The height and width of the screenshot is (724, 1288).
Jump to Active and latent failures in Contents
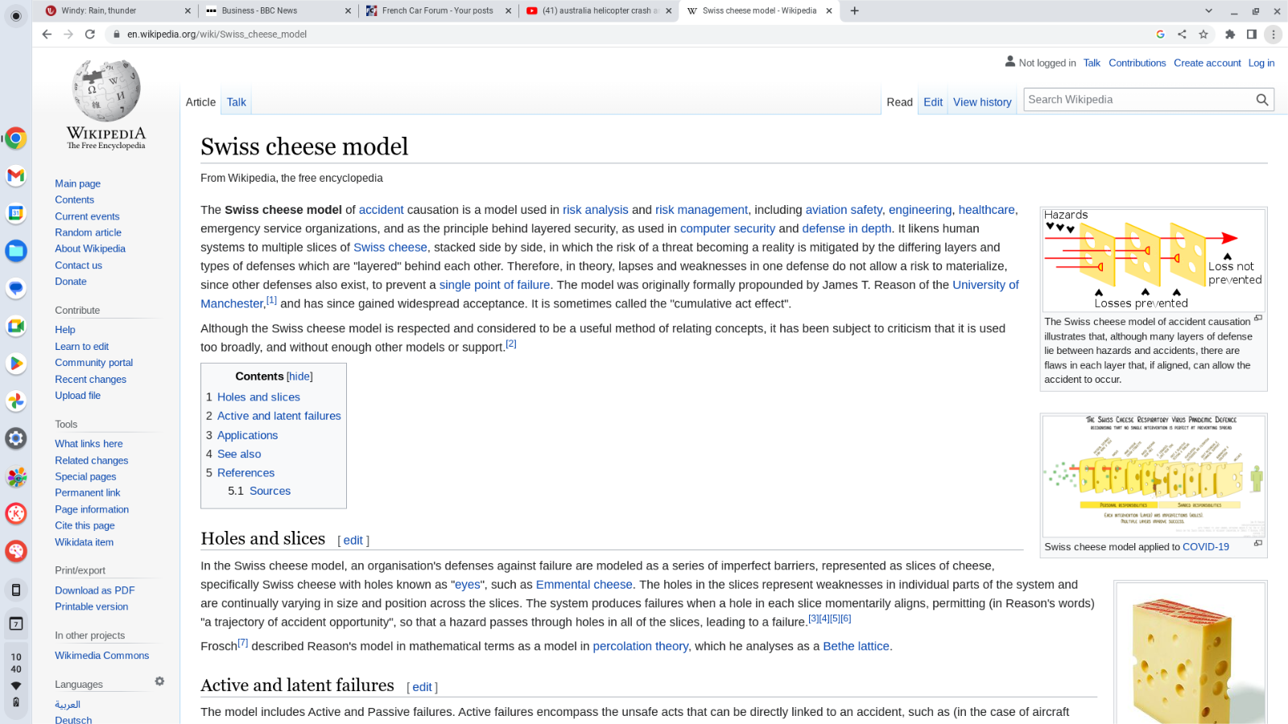coord(279,416)
